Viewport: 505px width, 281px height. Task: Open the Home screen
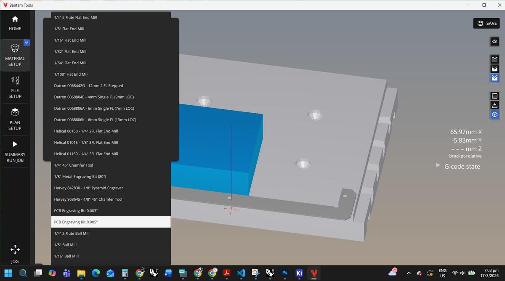15,23
